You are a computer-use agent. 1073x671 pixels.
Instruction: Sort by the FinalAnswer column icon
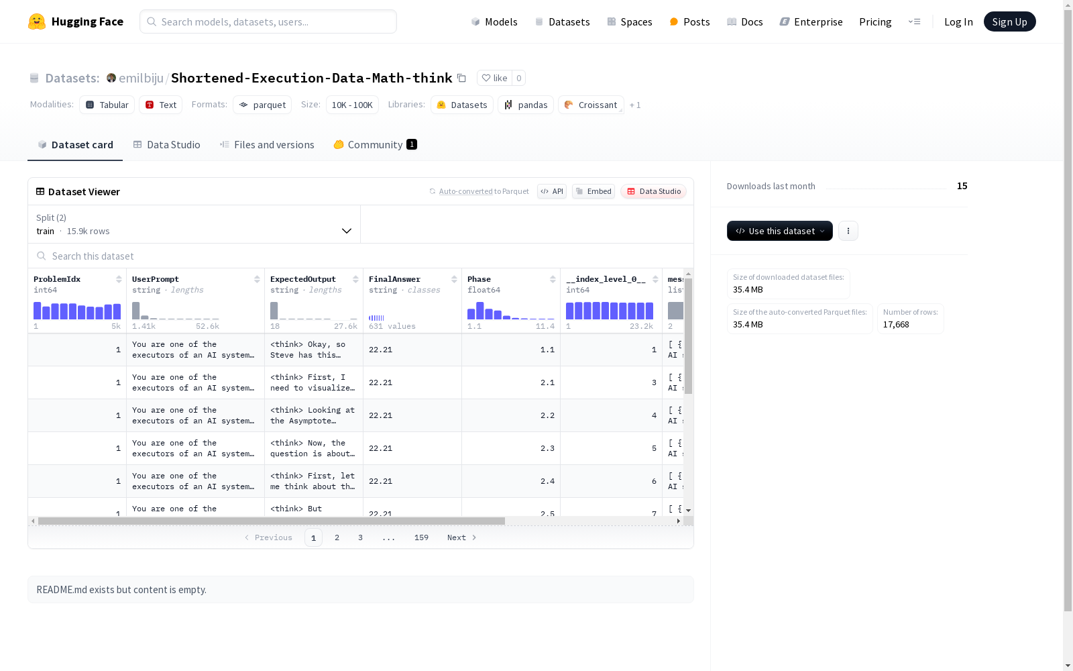[454, 279]
